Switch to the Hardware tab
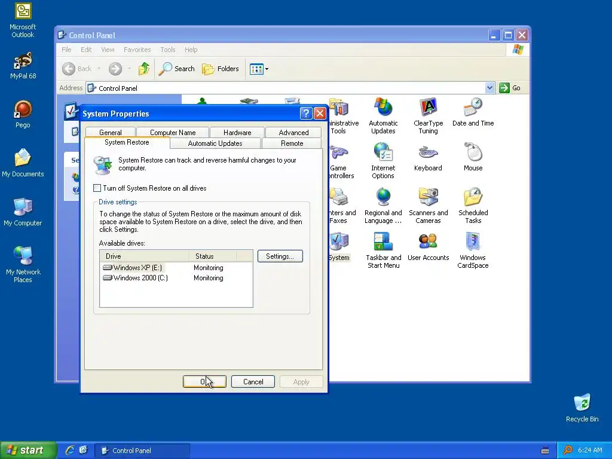Screen dimensions: 612x459 [237, 132]
